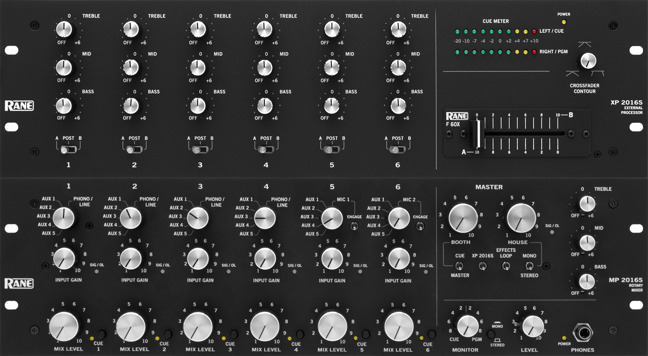This screenshot has width=648, height=356.
Task: Click the red Left/Cue +10 meter LED
Action: [534, 31]
